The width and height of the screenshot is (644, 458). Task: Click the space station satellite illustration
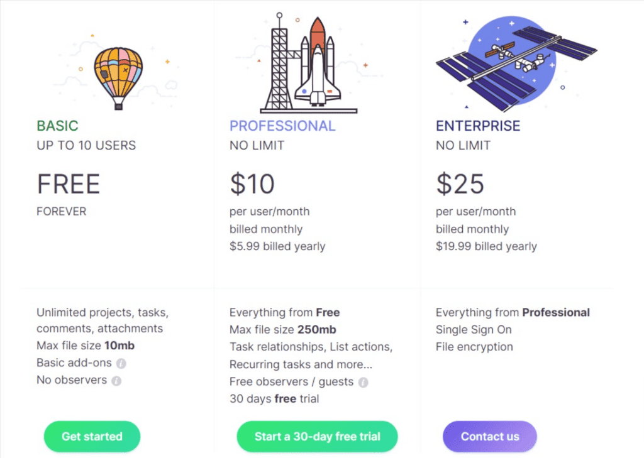(x=516, y=63)
